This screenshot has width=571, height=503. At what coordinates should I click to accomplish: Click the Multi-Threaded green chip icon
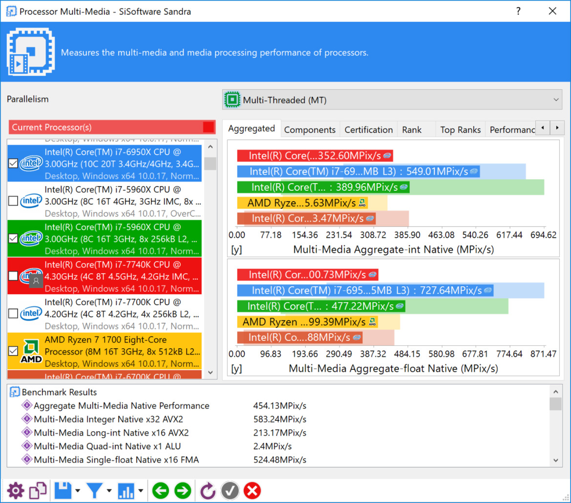[x=233, y=99]
